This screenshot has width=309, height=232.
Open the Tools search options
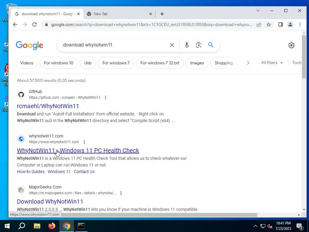coord(297,63)
